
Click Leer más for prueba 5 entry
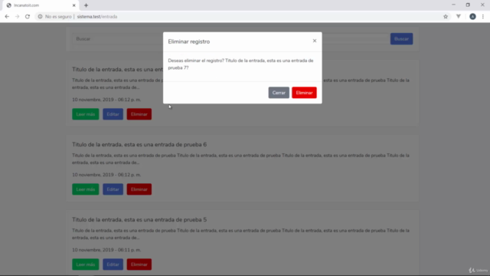pos(85,264)
